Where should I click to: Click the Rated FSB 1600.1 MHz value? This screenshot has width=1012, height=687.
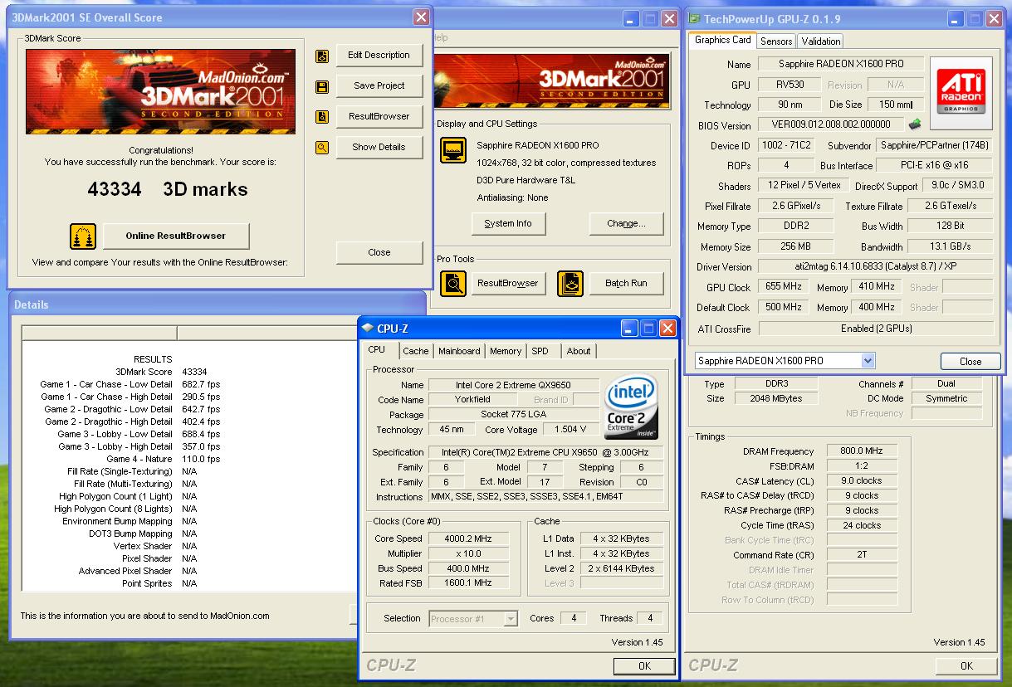click(468, 584)
